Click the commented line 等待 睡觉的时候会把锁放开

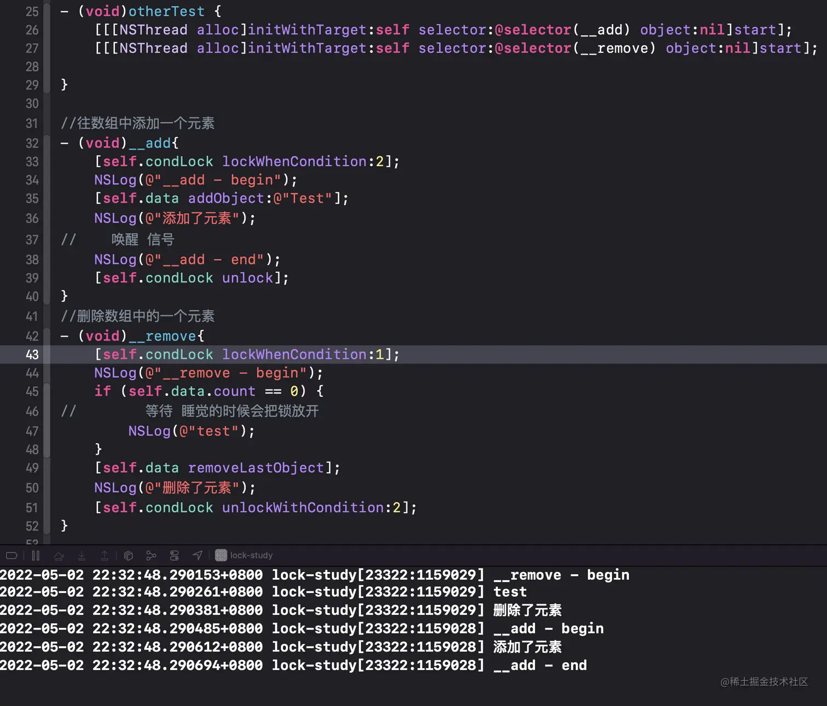pos(190,411)
